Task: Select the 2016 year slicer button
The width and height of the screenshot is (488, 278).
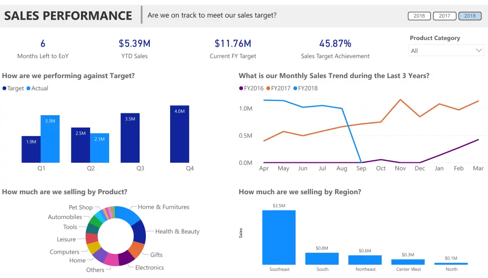Action: tap(419, 16)
